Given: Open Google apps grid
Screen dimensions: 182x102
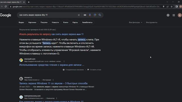Looking at the screenshot, I should click(x=174, y=15).
